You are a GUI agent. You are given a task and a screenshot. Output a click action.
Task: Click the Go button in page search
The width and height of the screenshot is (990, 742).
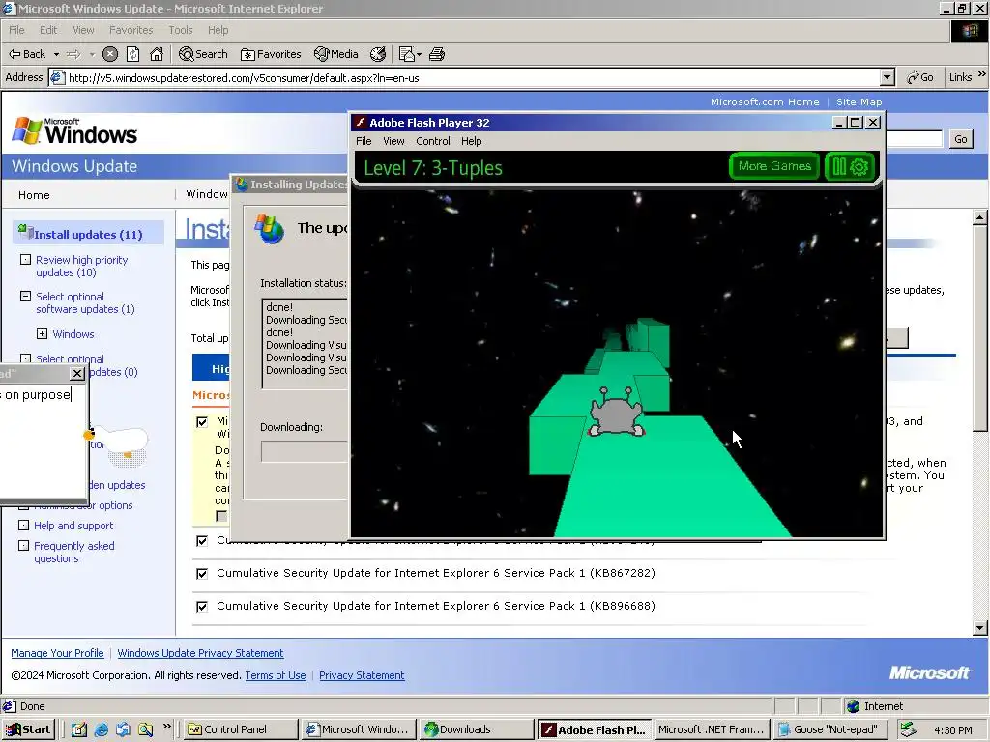pyautogui.click(x=960, y=139)
